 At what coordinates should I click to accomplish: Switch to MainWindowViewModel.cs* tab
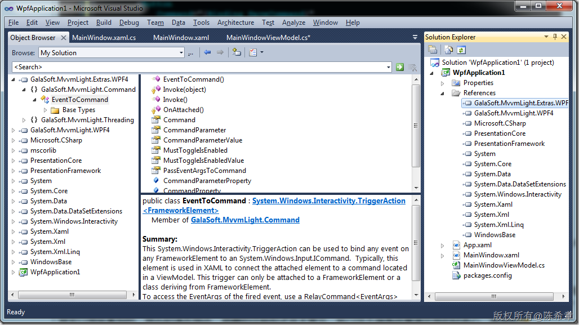point(268,38)
